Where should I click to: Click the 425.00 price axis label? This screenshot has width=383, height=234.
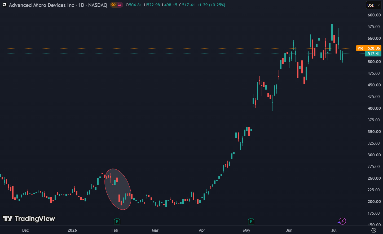click(x=374, y=97)
